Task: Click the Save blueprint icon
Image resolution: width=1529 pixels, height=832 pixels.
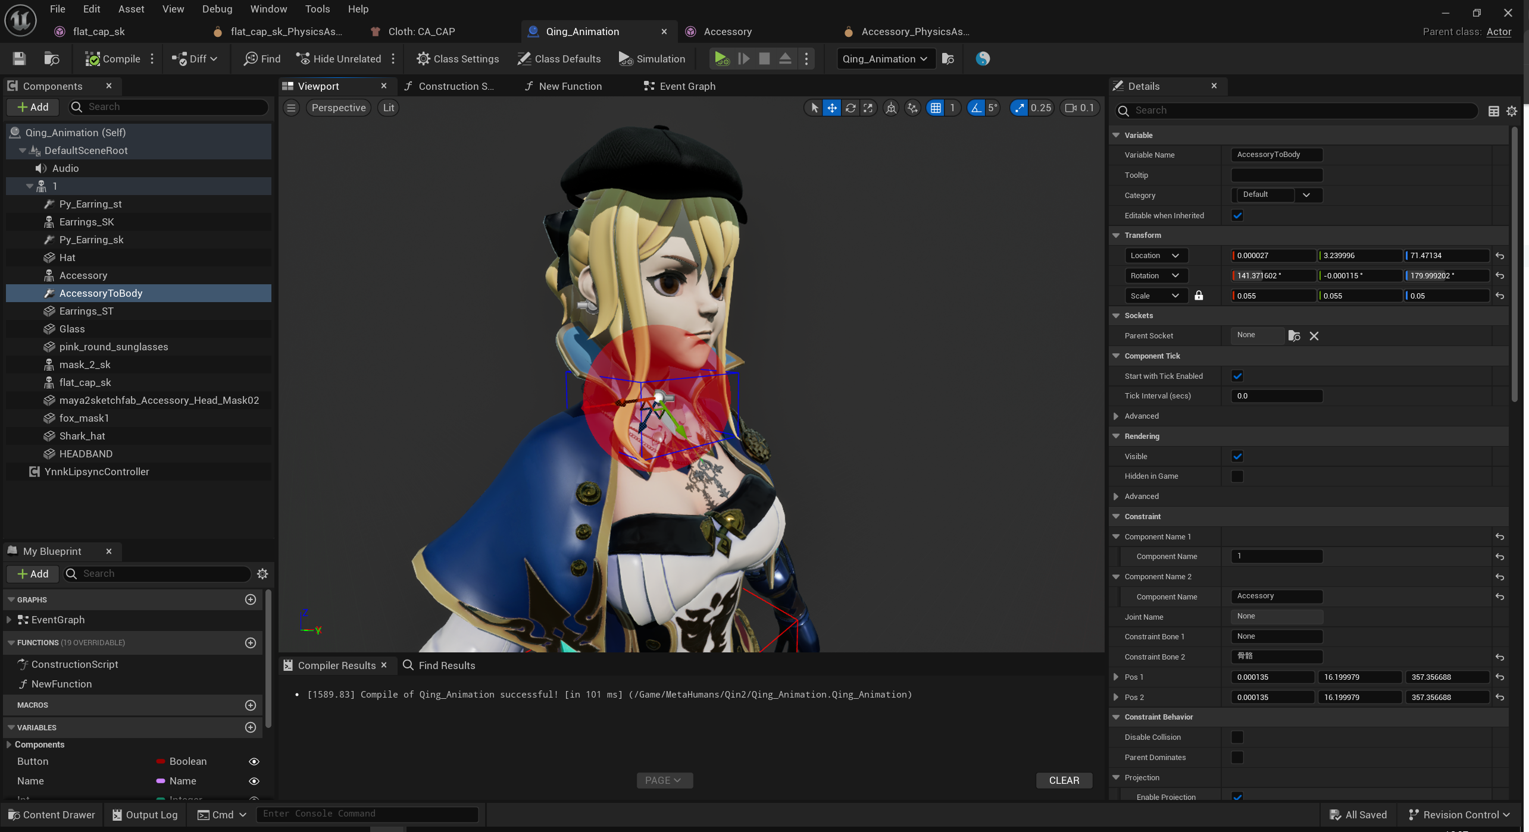Action: 19,58
